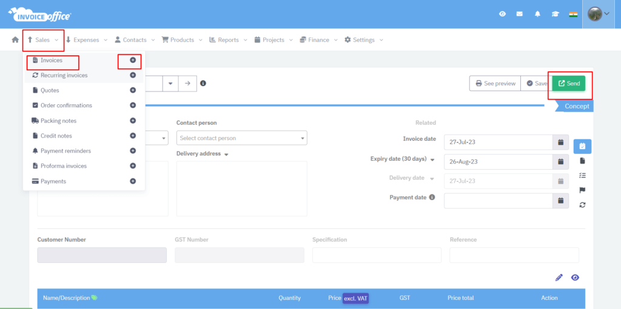Viewport: 621px width, 309px height.
Task: Open notifications bell icon
Action: click(537, 14)
